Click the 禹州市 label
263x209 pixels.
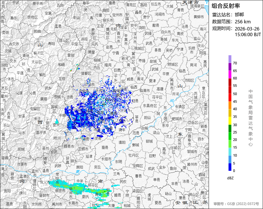click(57, 204)
